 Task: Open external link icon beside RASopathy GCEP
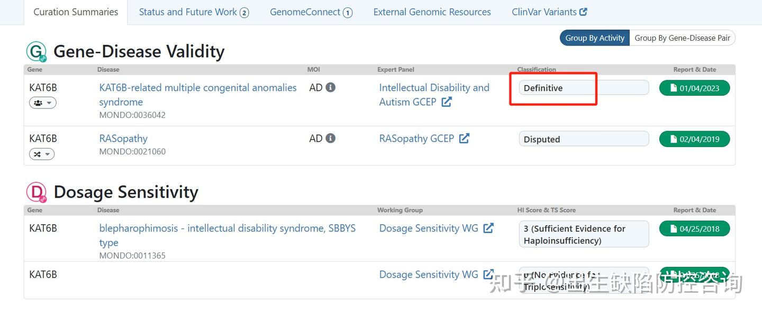pyautogui.click(x=464, y=138)
